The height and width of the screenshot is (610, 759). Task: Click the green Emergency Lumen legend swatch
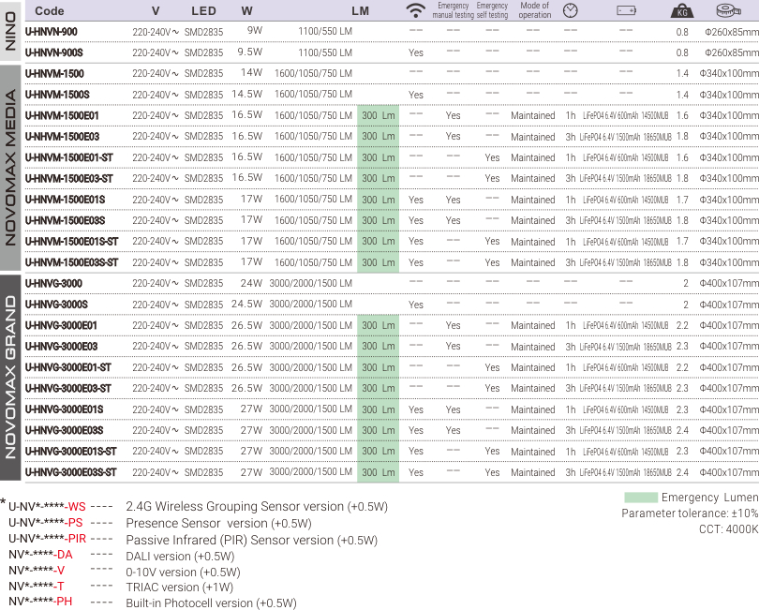pyautogui.click(x=640, y=498)
